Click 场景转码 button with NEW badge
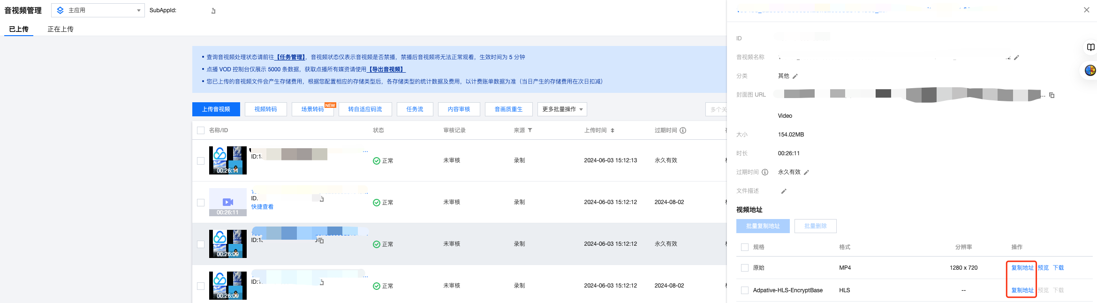The height and width of the screenshot is (303, 1097). pyautogui.click(x=313, y=109)
